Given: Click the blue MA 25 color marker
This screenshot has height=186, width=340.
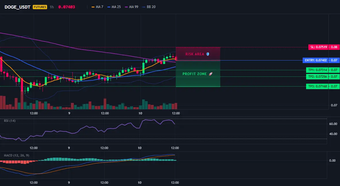Looking at the screenshot, I should [109, 7].
